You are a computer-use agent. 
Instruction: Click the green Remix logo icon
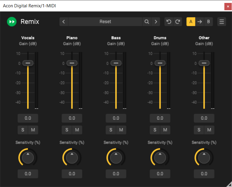click(x=12, y=22)
